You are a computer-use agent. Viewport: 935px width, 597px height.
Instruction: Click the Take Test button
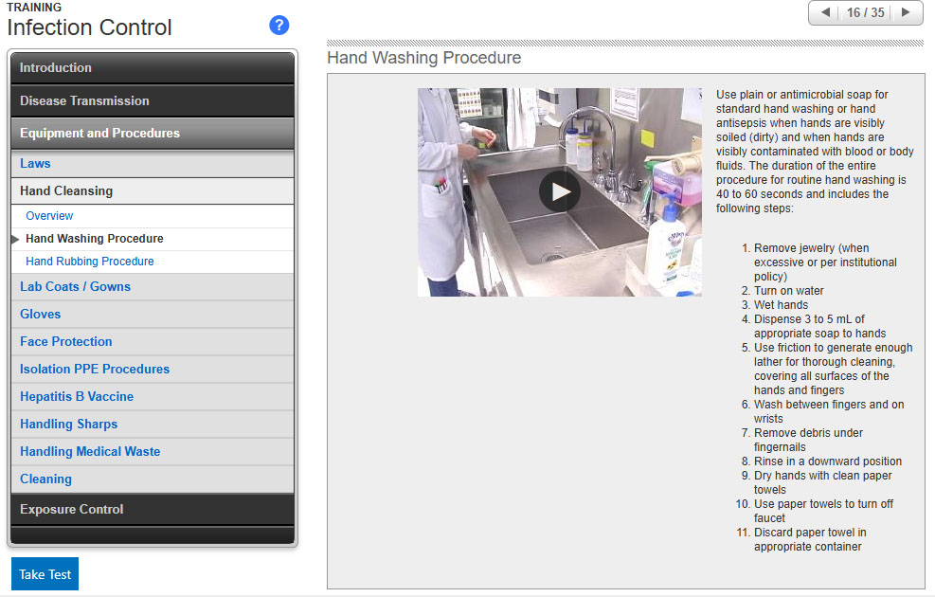[x=45, y=574]
